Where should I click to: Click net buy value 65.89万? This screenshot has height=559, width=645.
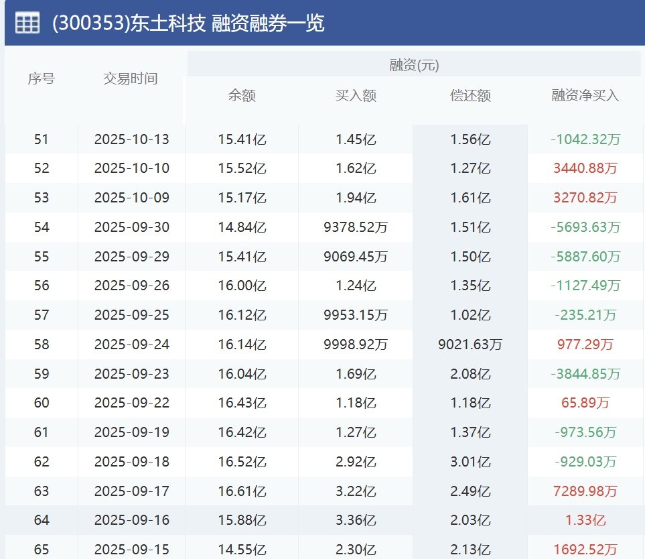click(585, 403)
